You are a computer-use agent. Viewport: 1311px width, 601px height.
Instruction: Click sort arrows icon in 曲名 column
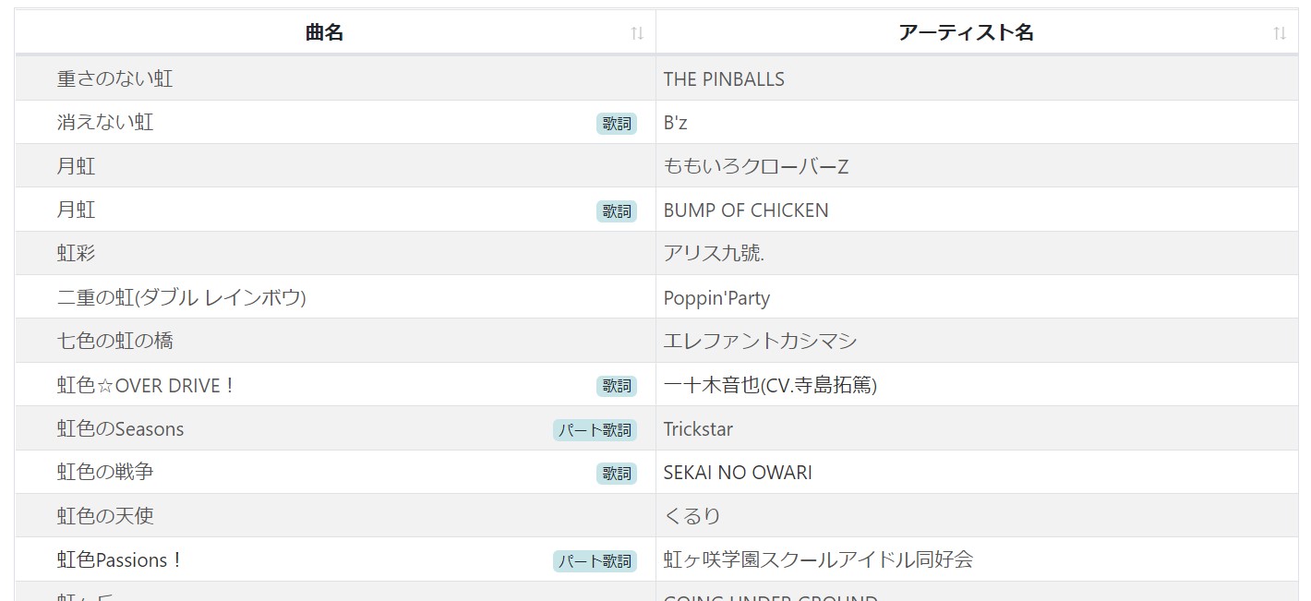coord(637,33)
